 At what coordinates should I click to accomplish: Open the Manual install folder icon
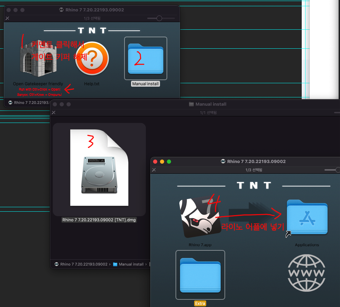[146, 59]
